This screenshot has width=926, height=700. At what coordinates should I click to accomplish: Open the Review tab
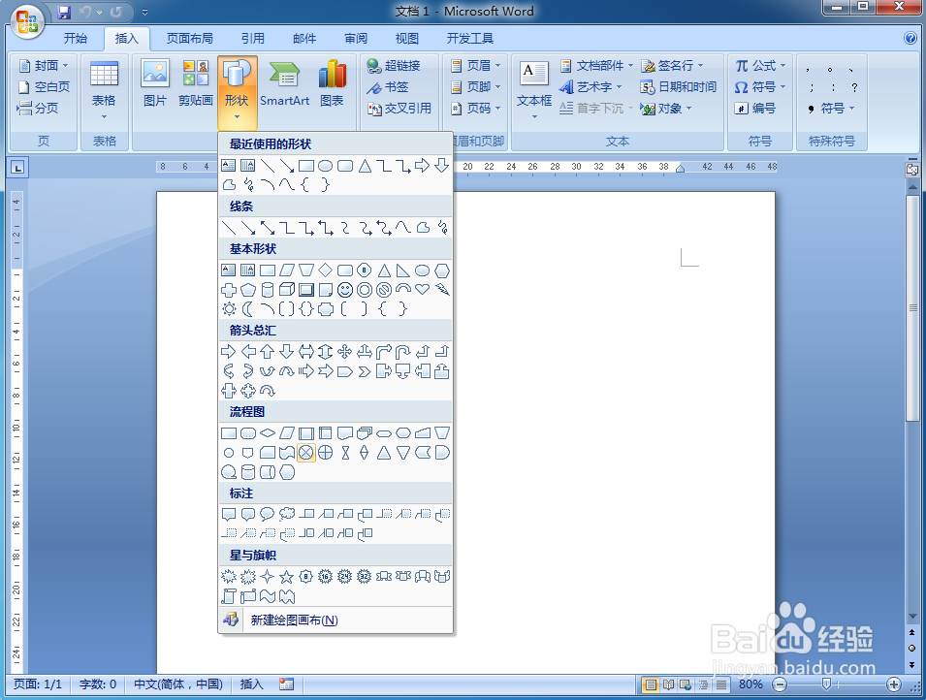click(356, 39)
